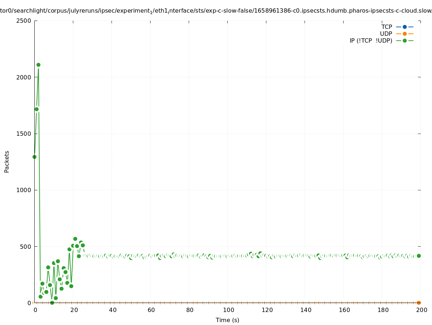432x325 pixels.
Task: Pick the last green data point at right edge
Action: coord(419,256)
